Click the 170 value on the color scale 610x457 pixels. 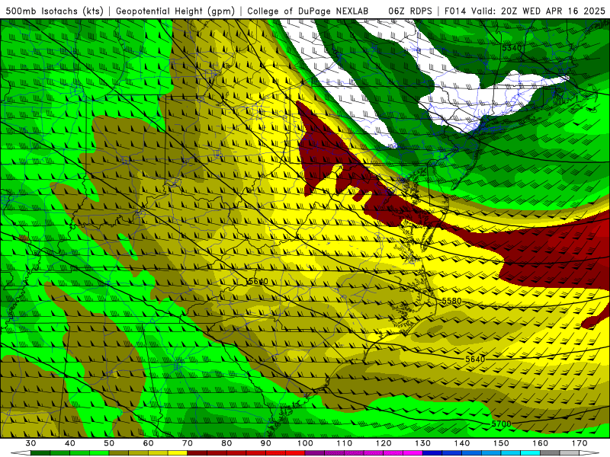tap(579, 443)
